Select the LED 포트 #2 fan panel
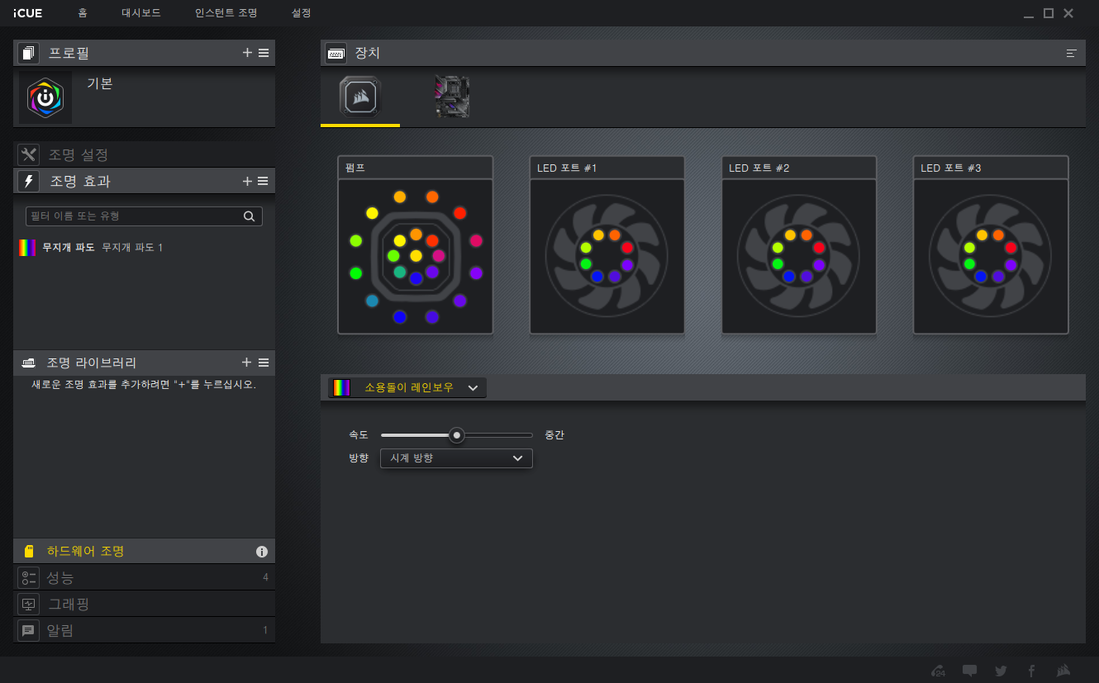The width and height of the screenshot is (1099, 683). (799, 245)
